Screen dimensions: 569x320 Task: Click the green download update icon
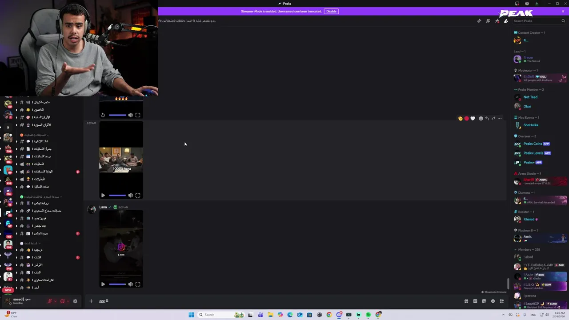point(537,4)
